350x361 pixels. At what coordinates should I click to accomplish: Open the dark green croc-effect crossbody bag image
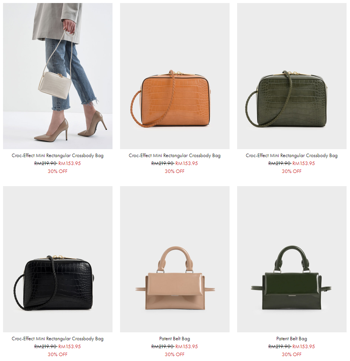coord(292,76)
